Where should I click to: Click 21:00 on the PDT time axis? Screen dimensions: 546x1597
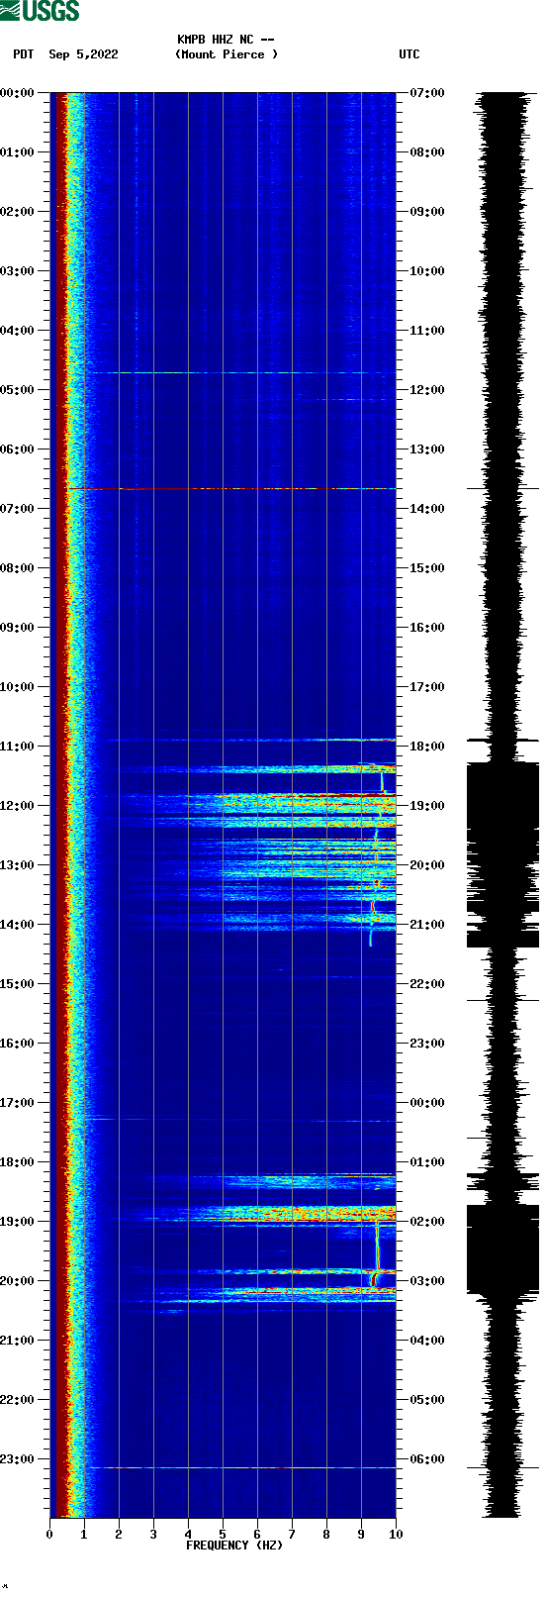tap(18, 1341)
